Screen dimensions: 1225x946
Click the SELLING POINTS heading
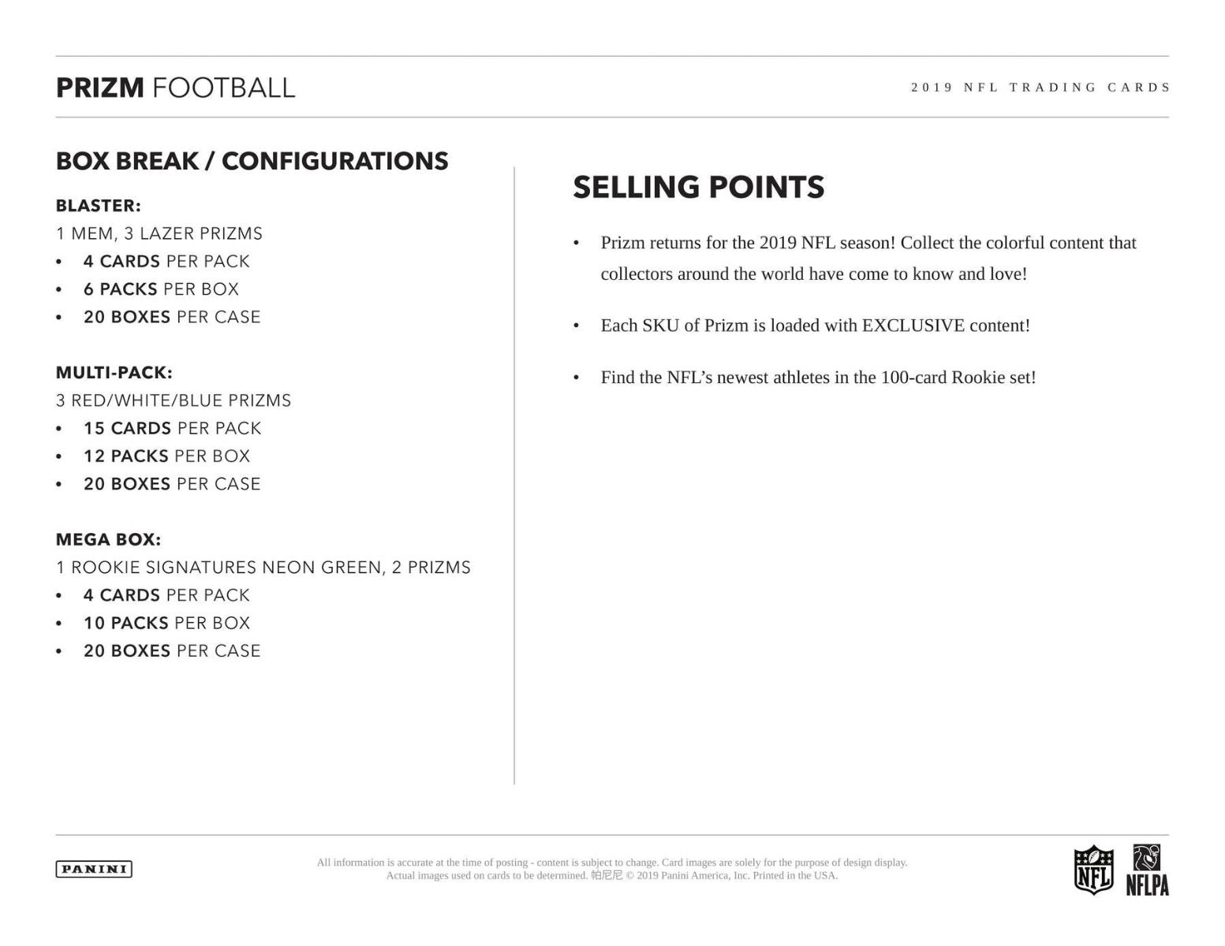coord(698,188)
